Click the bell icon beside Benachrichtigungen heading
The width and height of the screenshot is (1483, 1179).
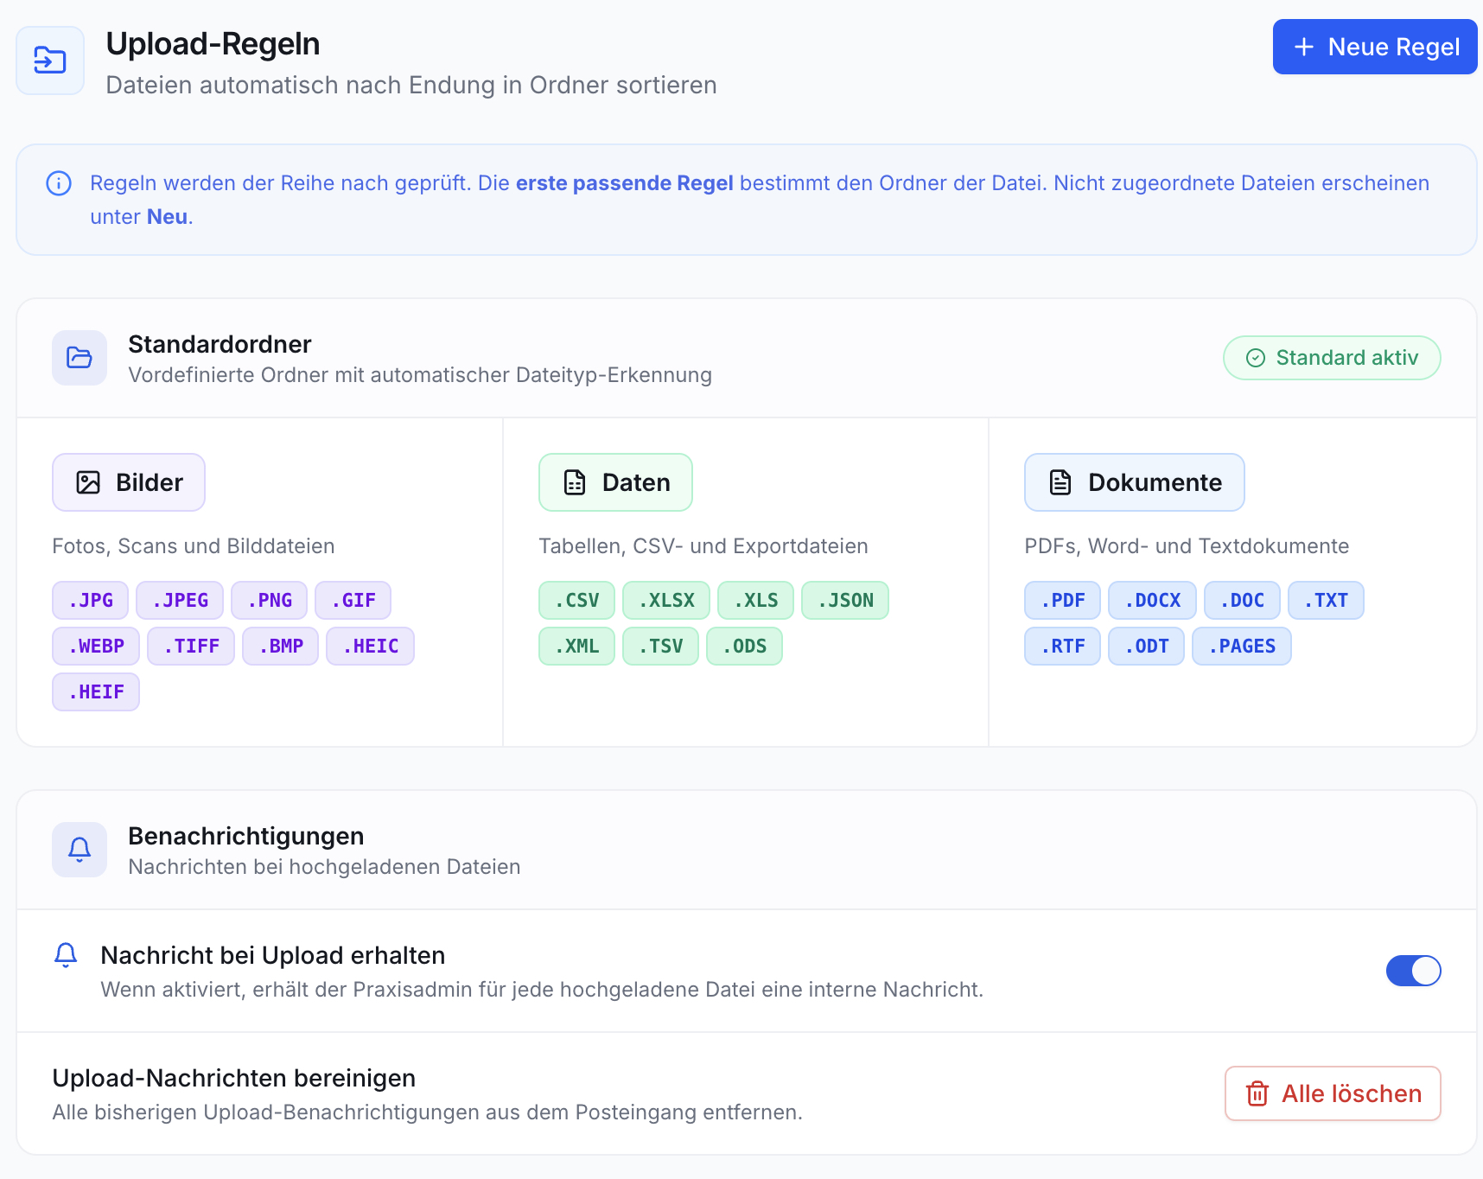click(x=80, y=850)
